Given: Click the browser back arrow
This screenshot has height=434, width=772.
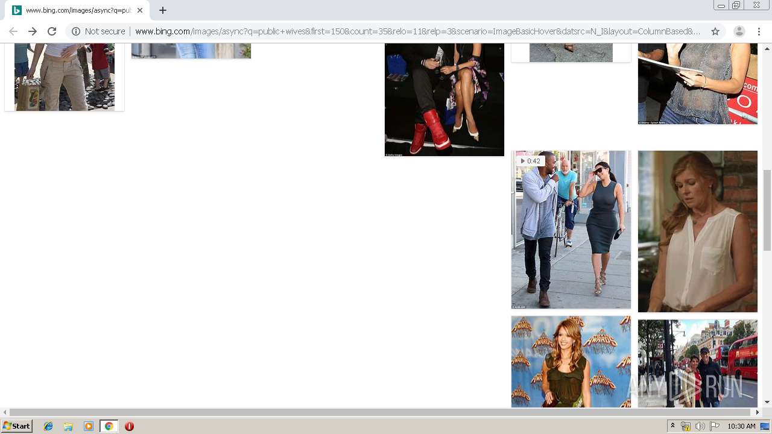Looking at the screenshot, I should coord(13,31).
